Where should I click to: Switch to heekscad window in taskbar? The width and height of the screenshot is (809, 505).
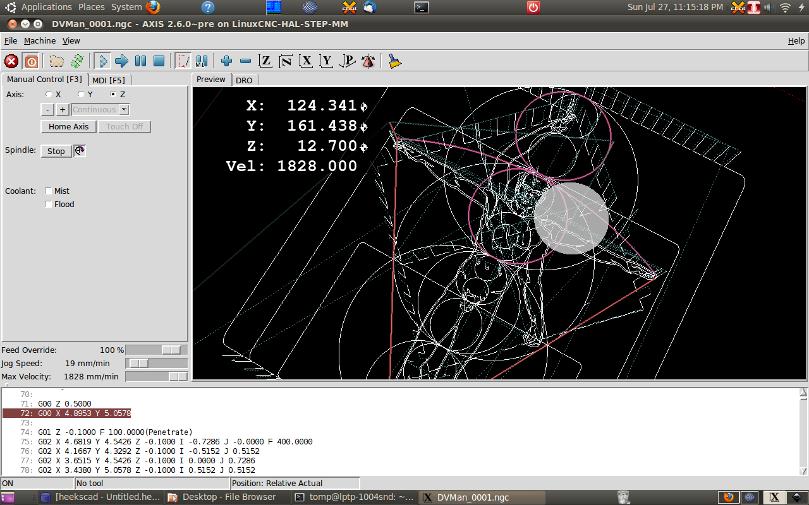(100, 497)
